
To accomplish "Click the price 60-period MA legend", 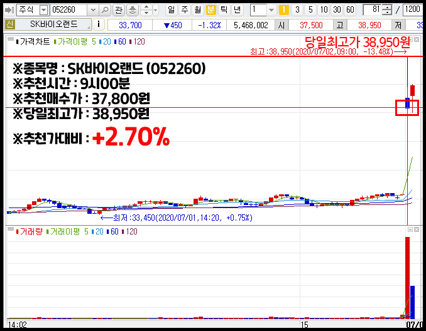I will point(120,42).
